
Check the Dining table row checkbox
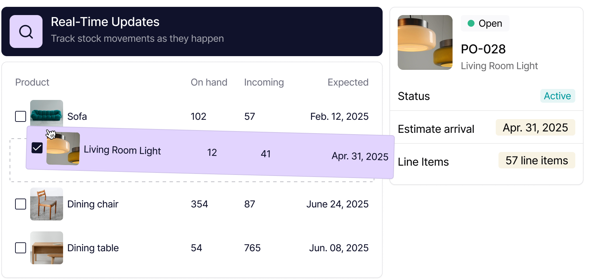click(x=21, y=248)
